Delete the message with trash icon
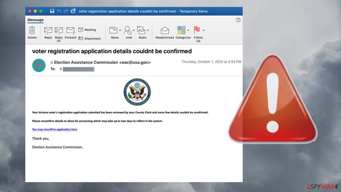This screenshot has width=341, height=192. (32, 32)
